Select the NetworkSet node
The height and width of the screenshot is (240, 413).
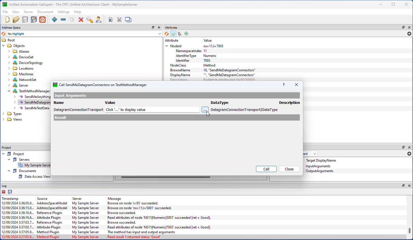27,80
